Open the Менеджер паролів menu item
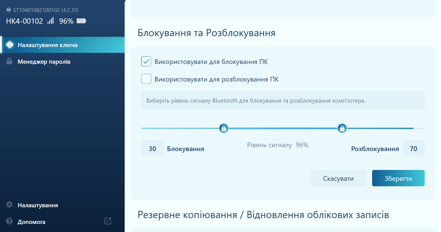The image size is (441, 232). (x=44, y=62)
